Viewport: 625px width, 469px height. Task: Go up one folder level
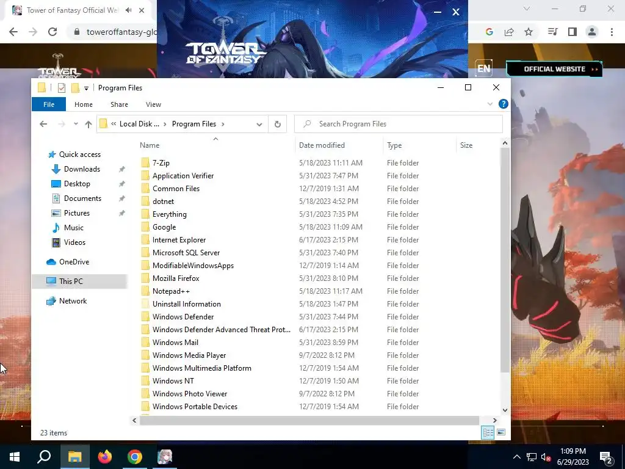(x=89, y=124)
